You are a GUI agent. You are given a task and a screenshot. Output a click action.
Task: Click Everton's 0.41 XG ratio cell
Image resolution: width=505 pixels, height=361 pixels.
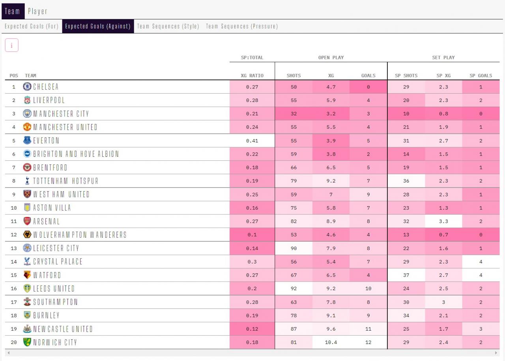252,141
